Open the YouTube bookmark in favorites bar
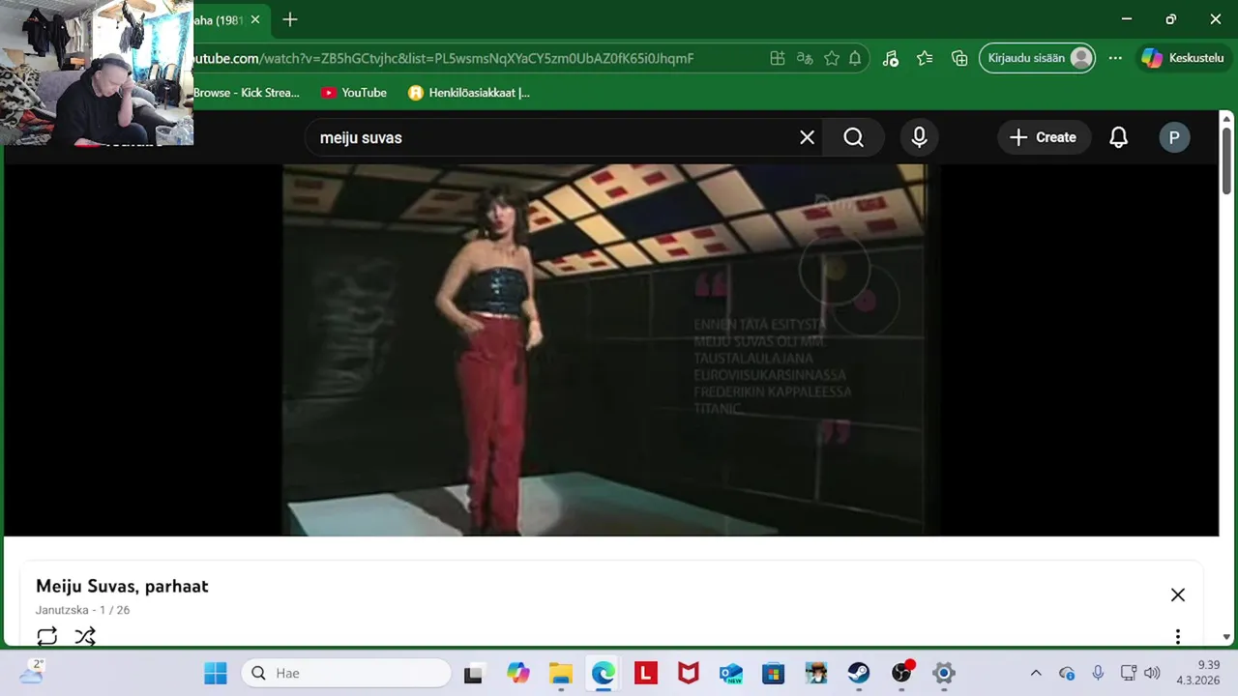The image size is (1238, 696). click(354, 93)
